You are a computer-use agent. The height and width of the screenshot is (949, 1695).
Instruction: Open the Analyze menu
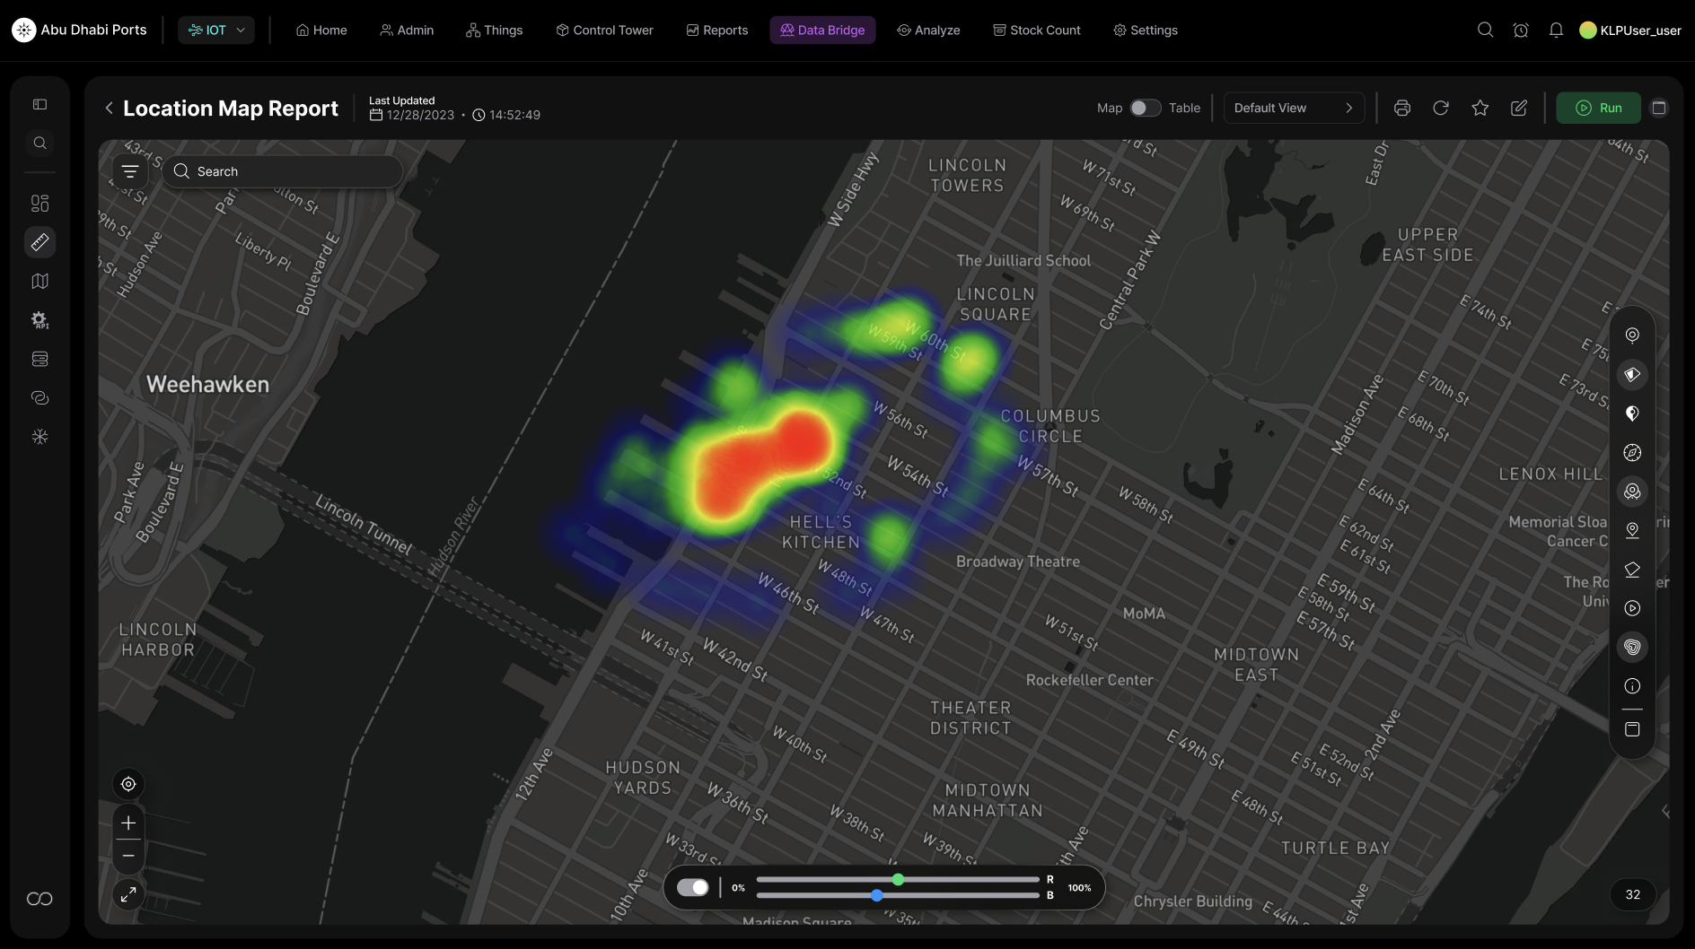point(928,30)
